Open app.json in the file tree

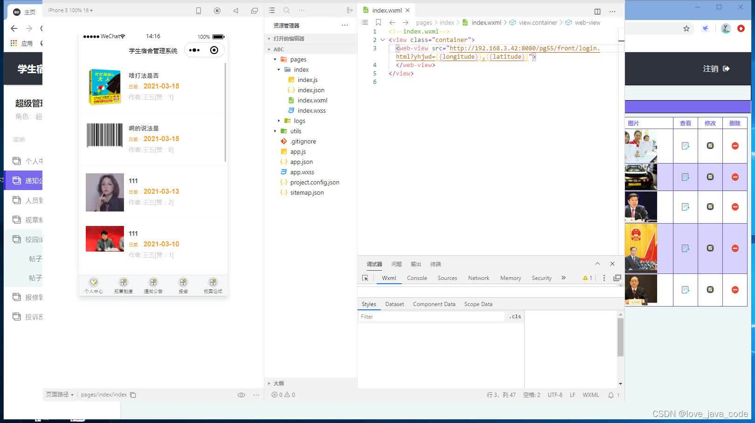(302, 162)
